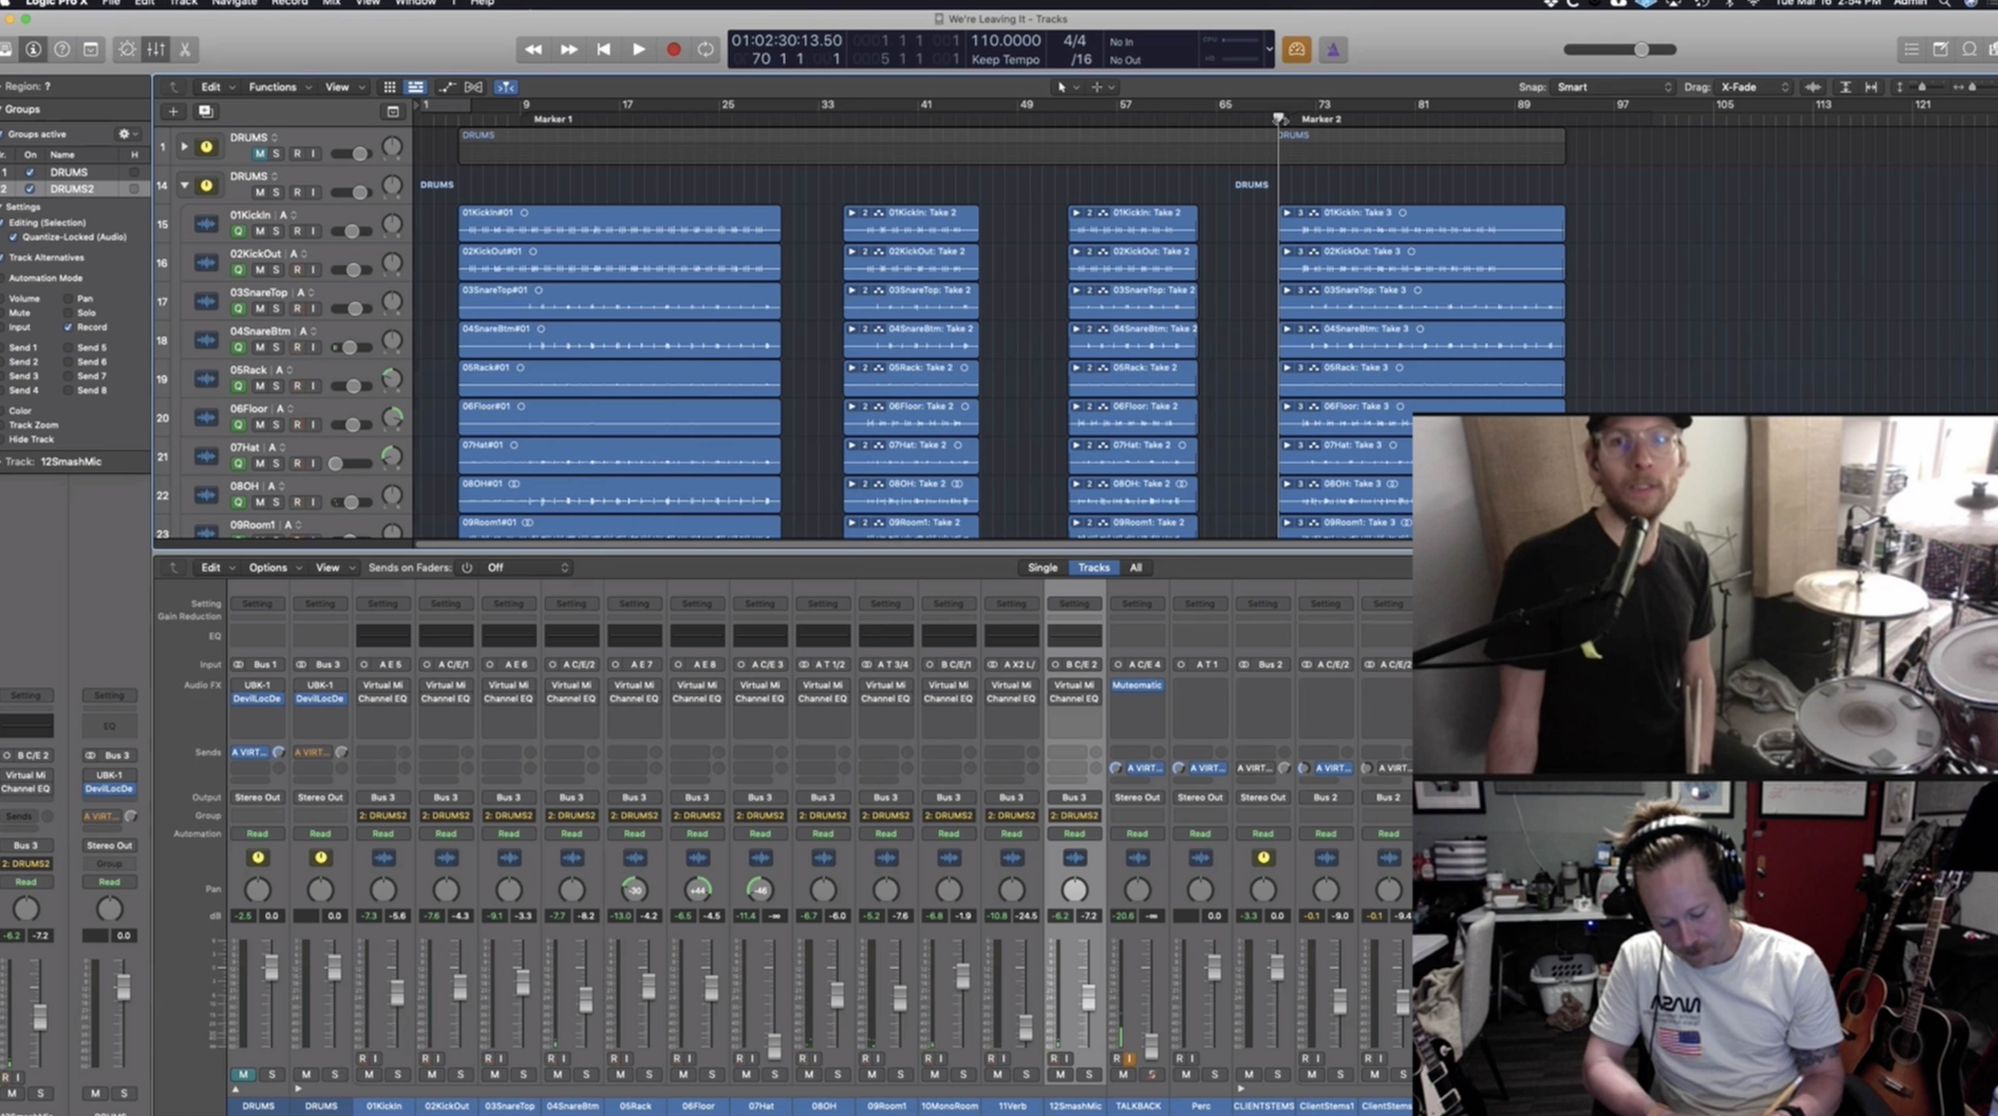Open the Editors scissors icon
The image size is (1998, 1116).
click(185, 50)
